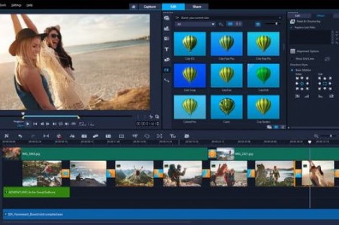Open the Title (T) library category
Image resolution: width=339 pixels, height=225 pixels.
167,49
